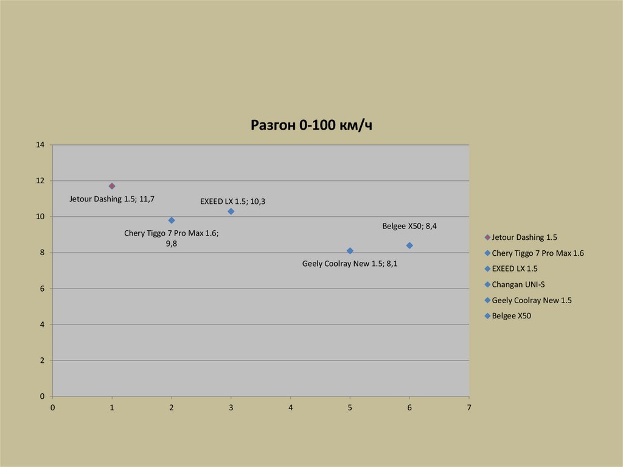
Task: Click the data label Belgee X50; 8,4
Action: 409,226
